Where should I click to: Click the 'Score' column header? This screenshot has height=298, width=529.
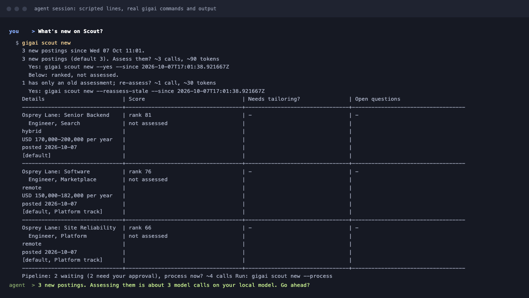(137, 99)
